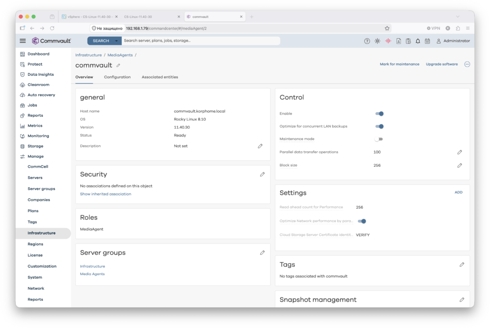The width and height of the screenshot is (490, 328).
Task: Click the SEARCH button
Action: coord(100,41)
